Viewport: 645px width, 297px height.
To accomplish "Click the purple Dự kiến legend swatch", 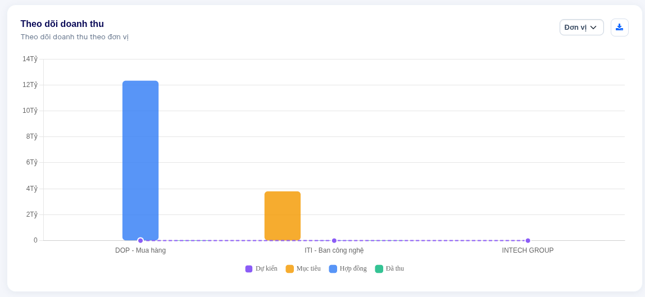I will 249,269.
